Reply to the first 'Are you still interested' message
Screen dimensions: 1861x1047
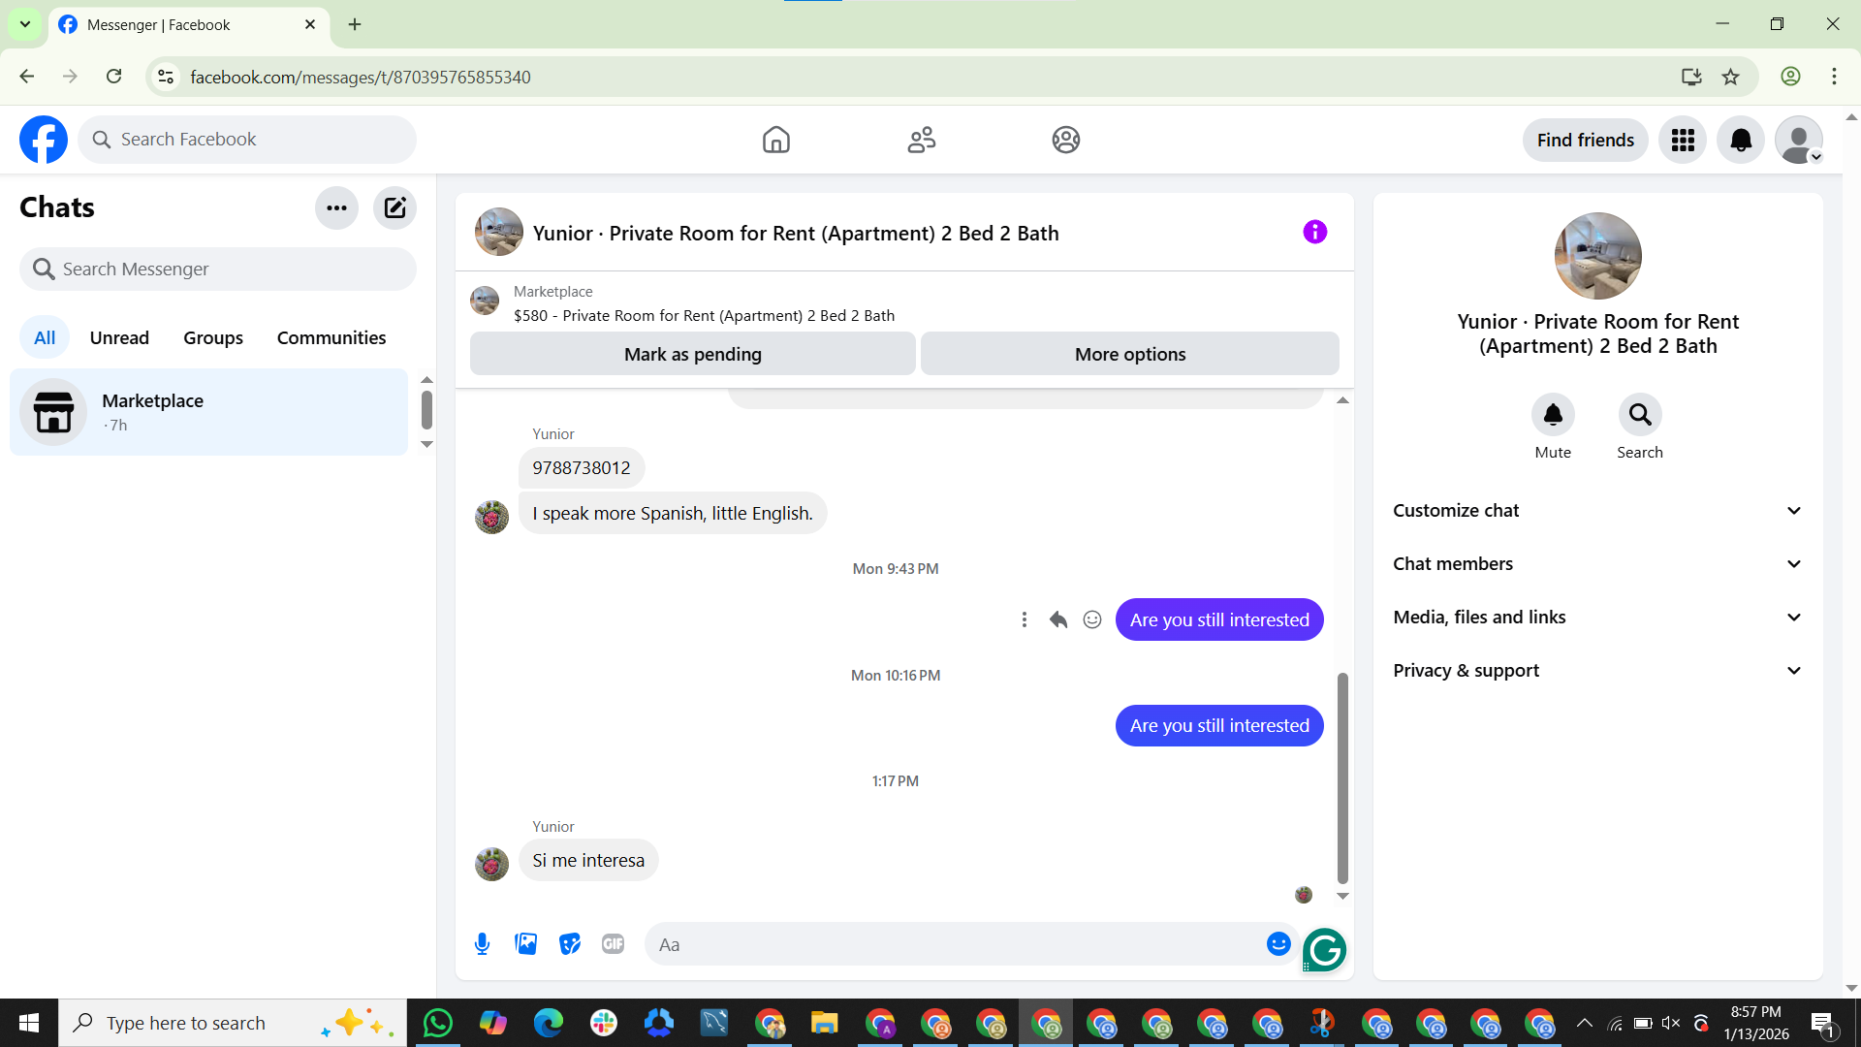(x=1058, y=619)
